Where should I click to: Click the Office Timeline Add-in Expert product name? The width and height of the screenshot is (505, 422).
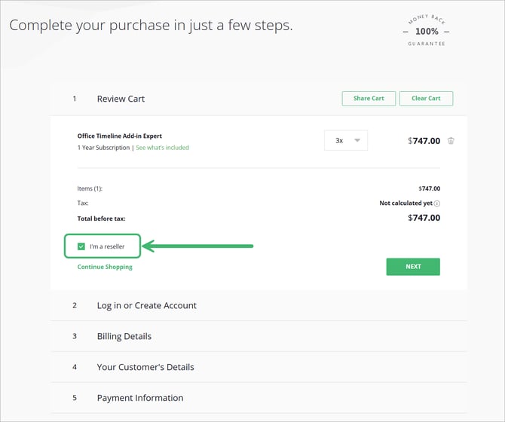point(119,136)
